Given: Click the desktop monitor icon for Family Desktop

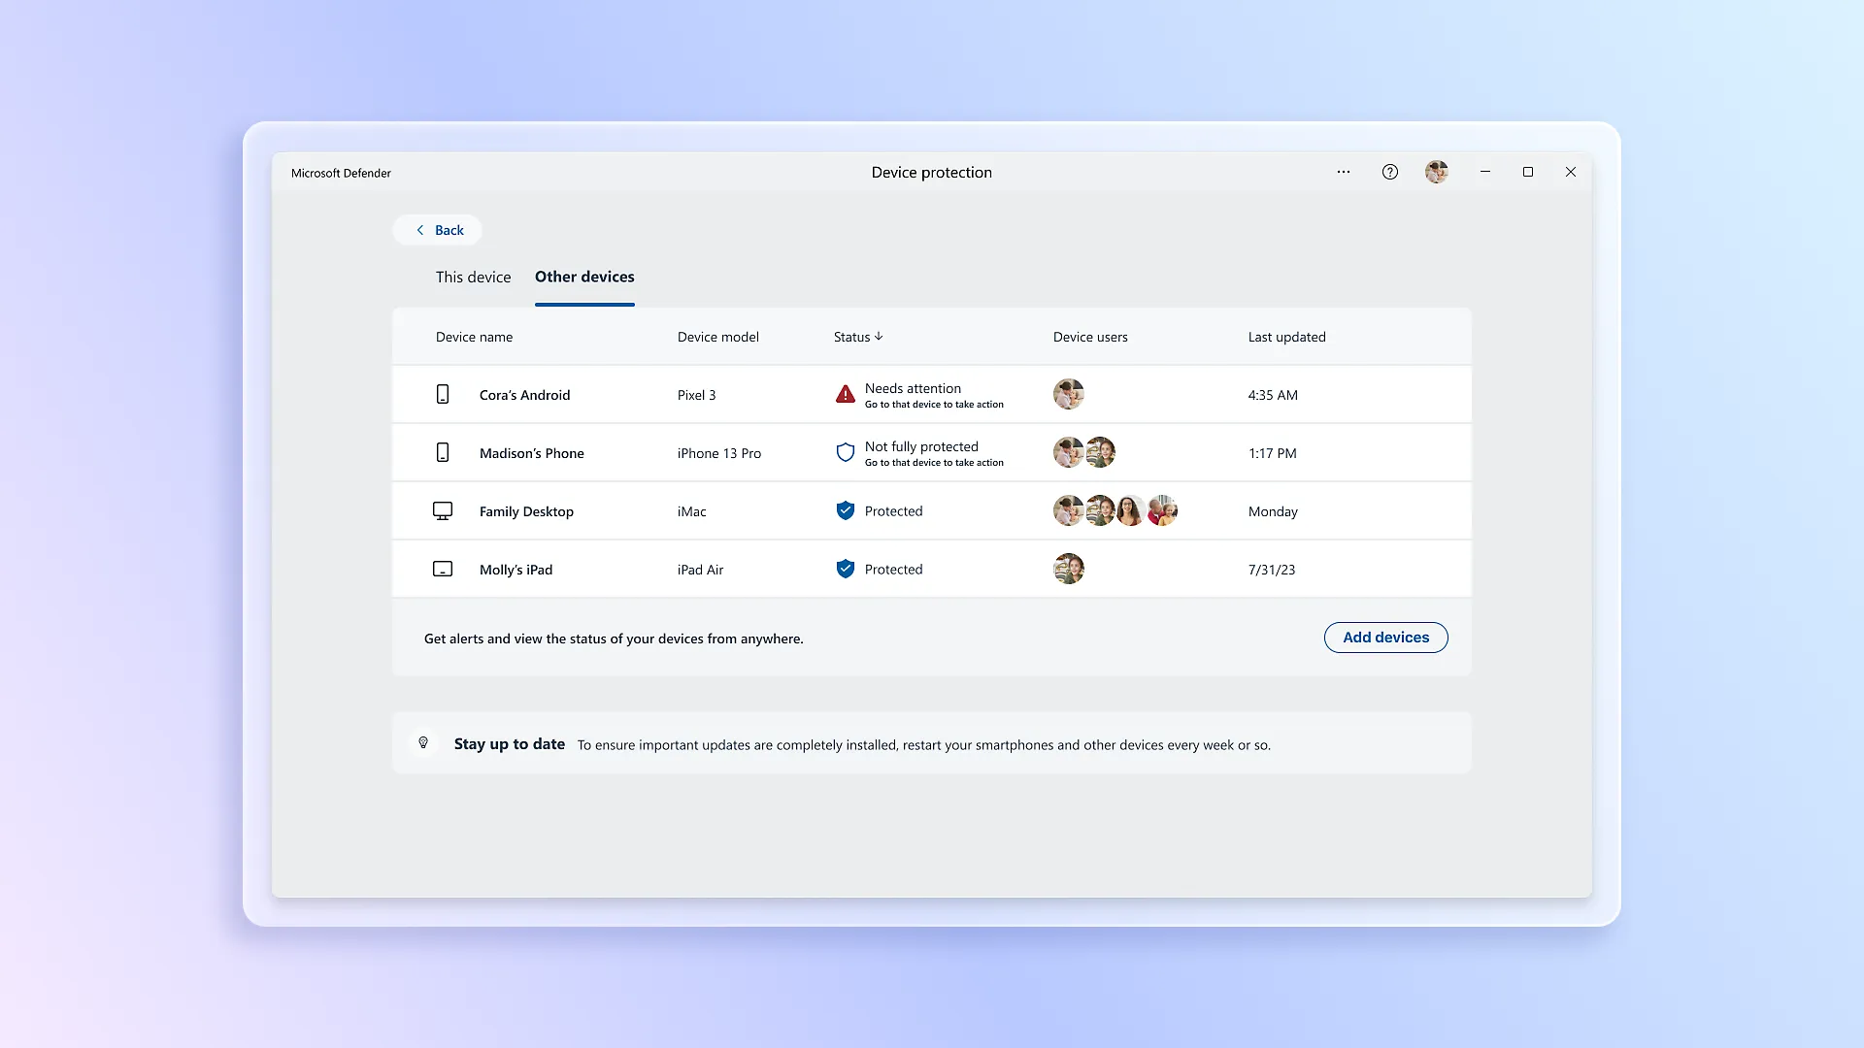Looking at the screenshot, I should coord(443,511).
